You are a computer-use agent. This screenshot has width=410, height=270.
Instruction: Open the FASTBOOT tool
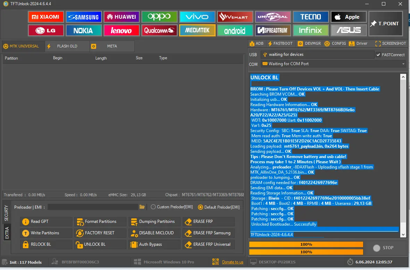click(280, 44)
